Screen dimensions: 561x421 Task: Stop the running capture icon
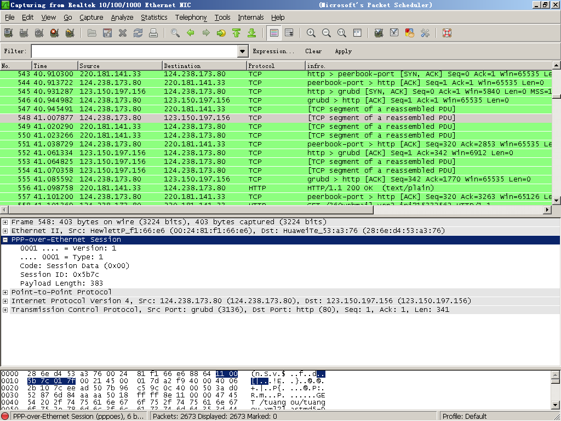(54, 33)
